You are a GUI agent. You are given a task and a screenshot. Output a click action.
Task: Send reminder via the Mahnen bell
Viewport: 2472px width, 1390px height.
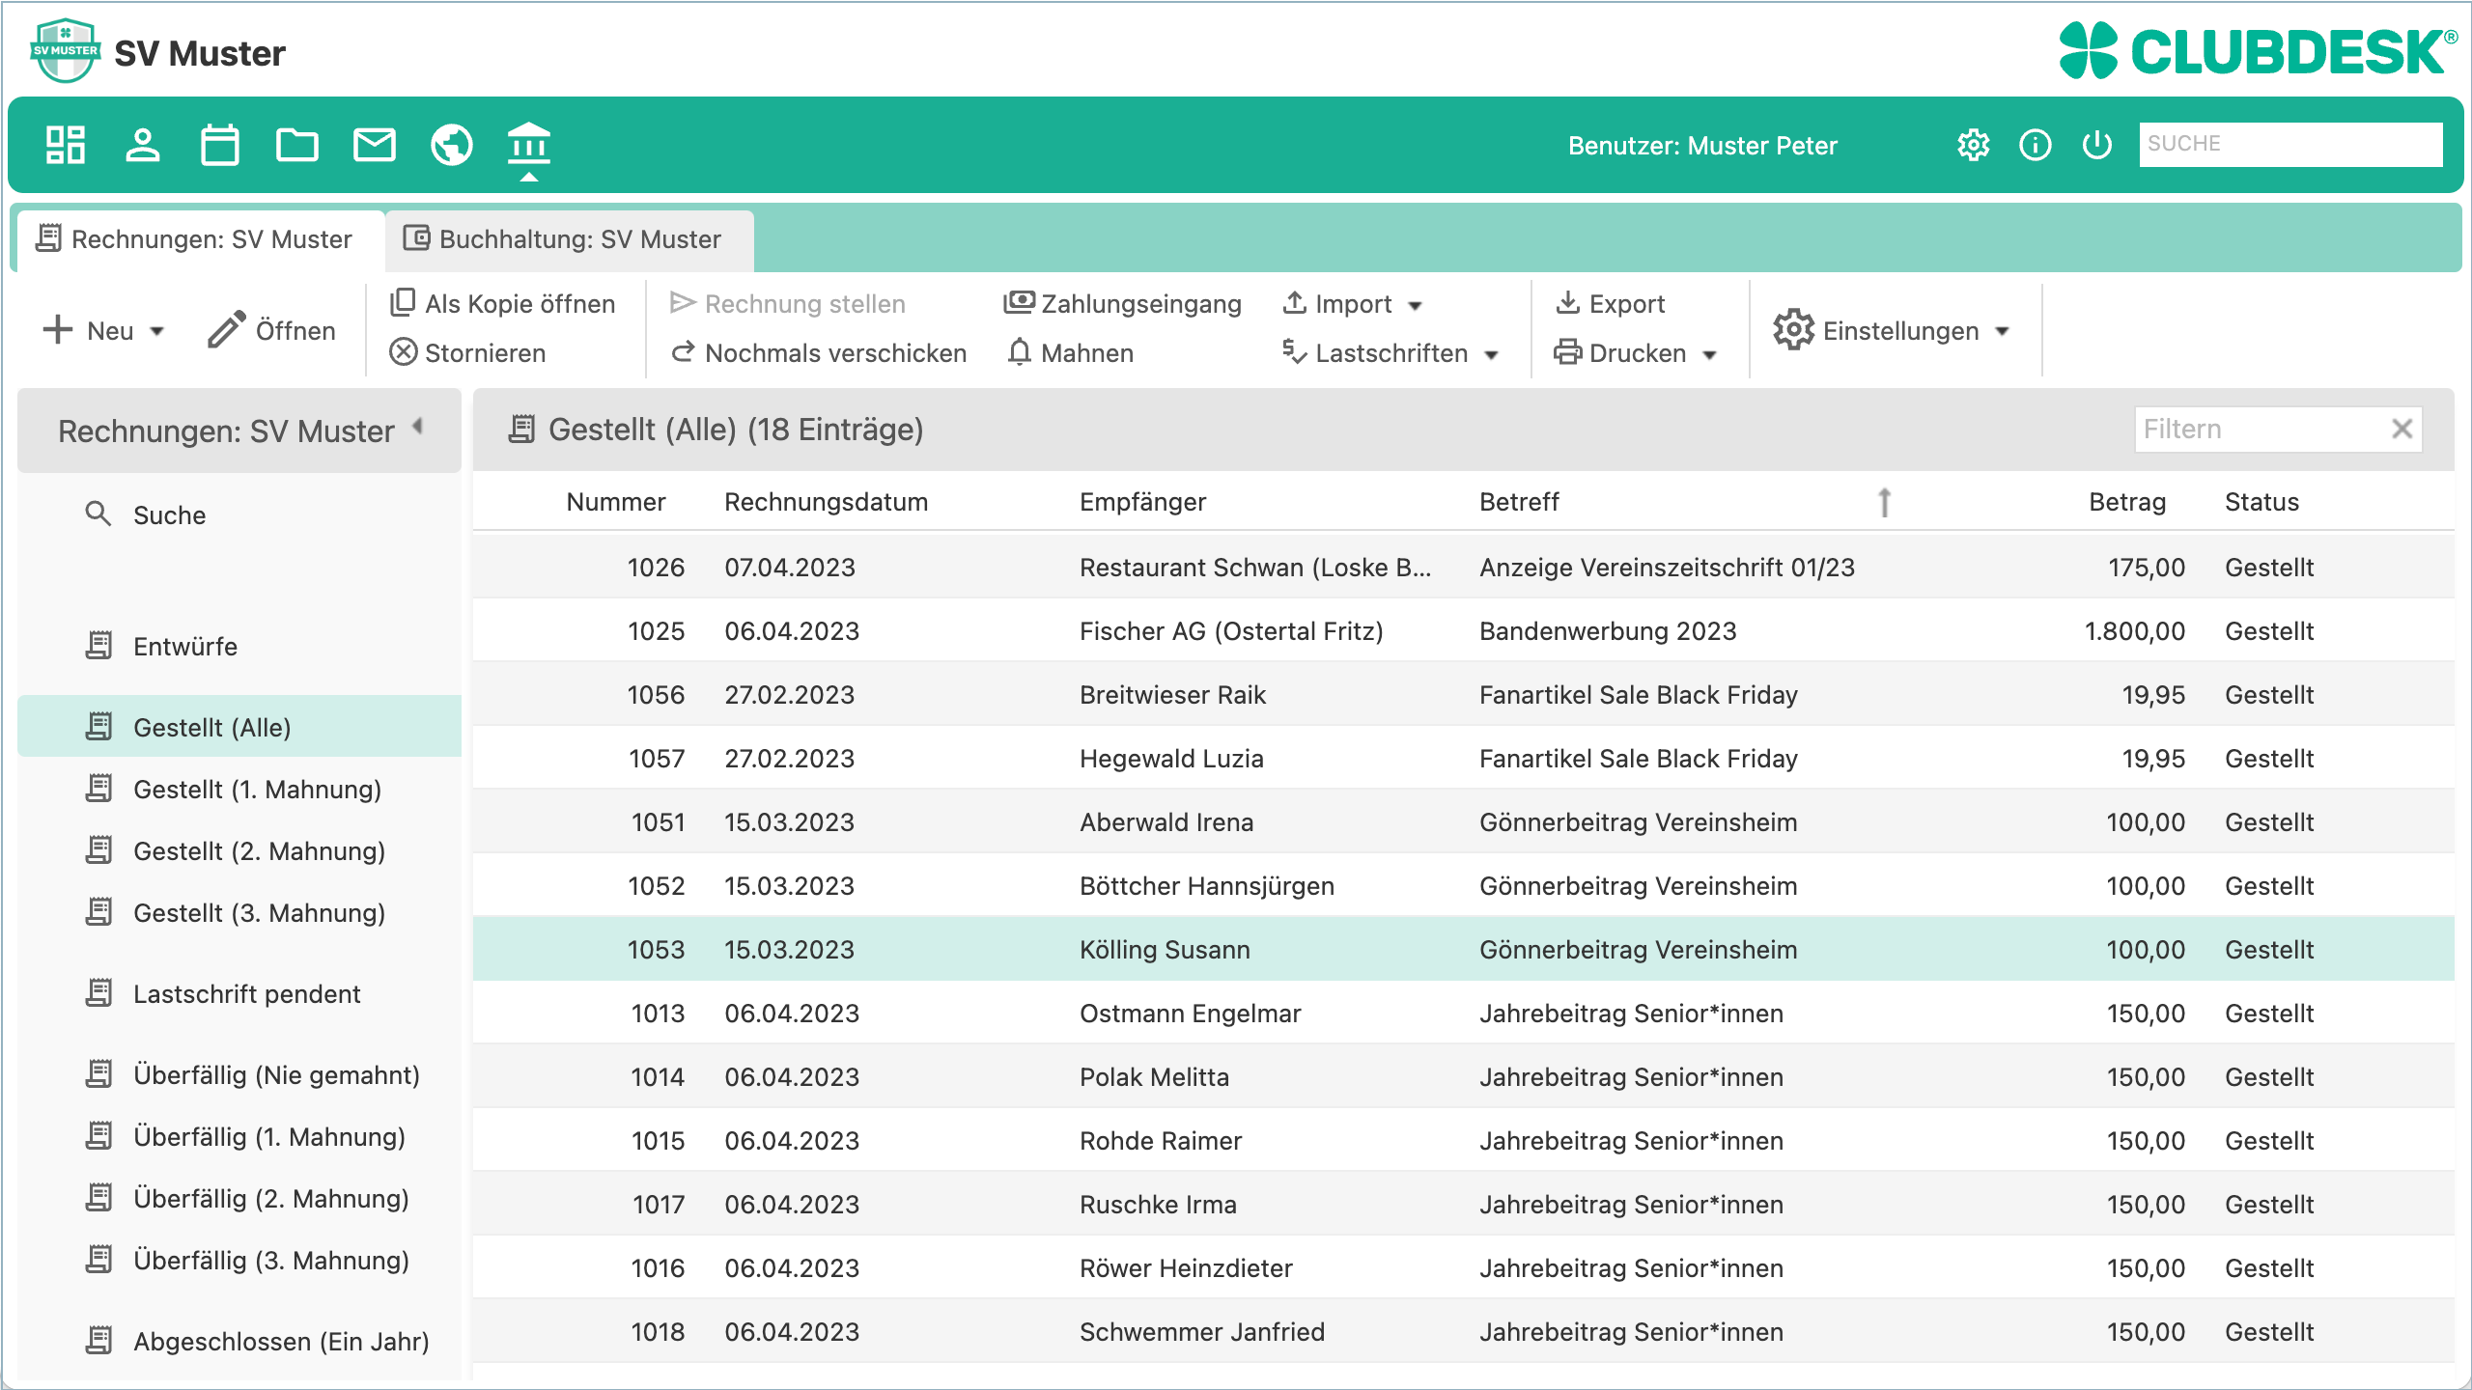[x=1072, y=352]
